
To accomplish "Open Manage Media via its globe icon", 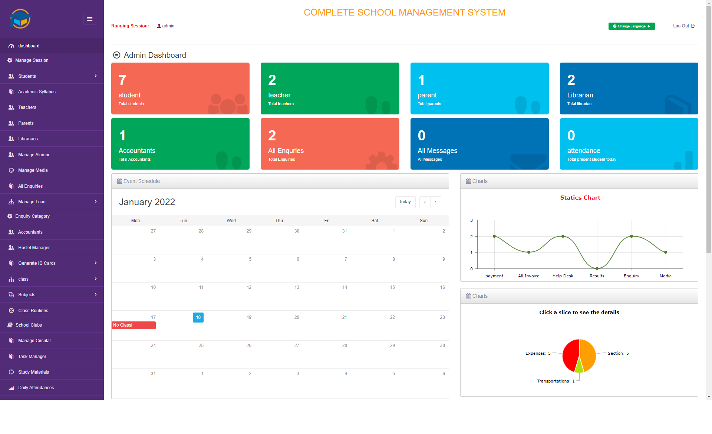I will tap(11, 170).
